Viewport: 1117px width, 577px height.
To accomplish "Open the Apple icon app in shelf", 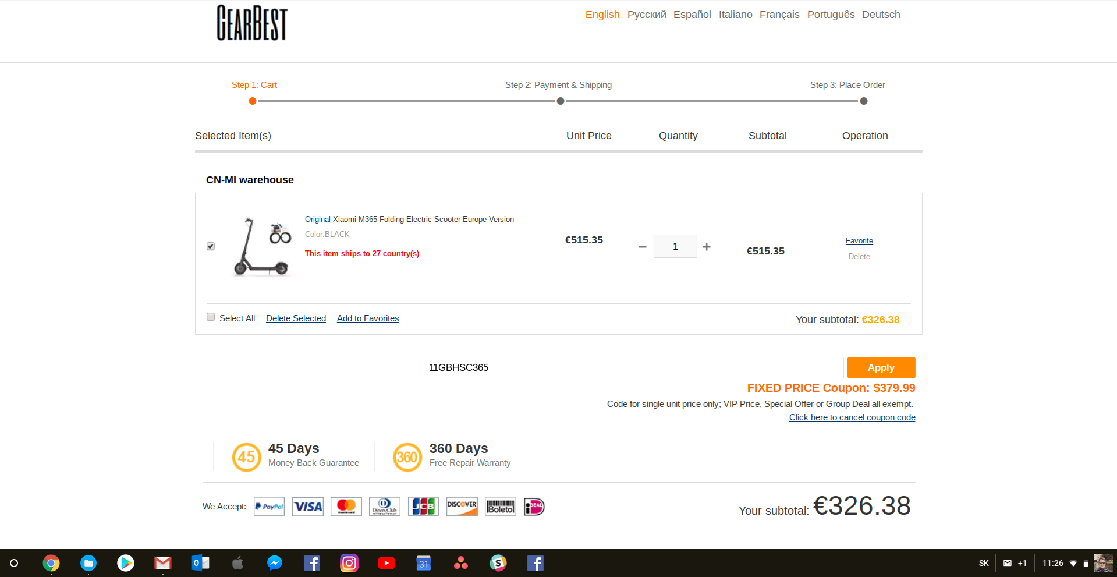I will [237, 563].
